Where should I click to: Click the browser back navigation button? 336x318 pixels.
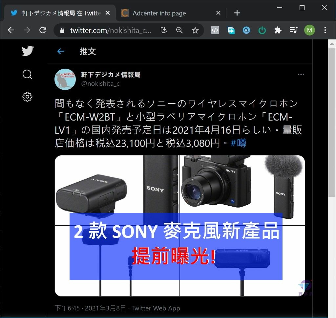(x=11, y=30)
